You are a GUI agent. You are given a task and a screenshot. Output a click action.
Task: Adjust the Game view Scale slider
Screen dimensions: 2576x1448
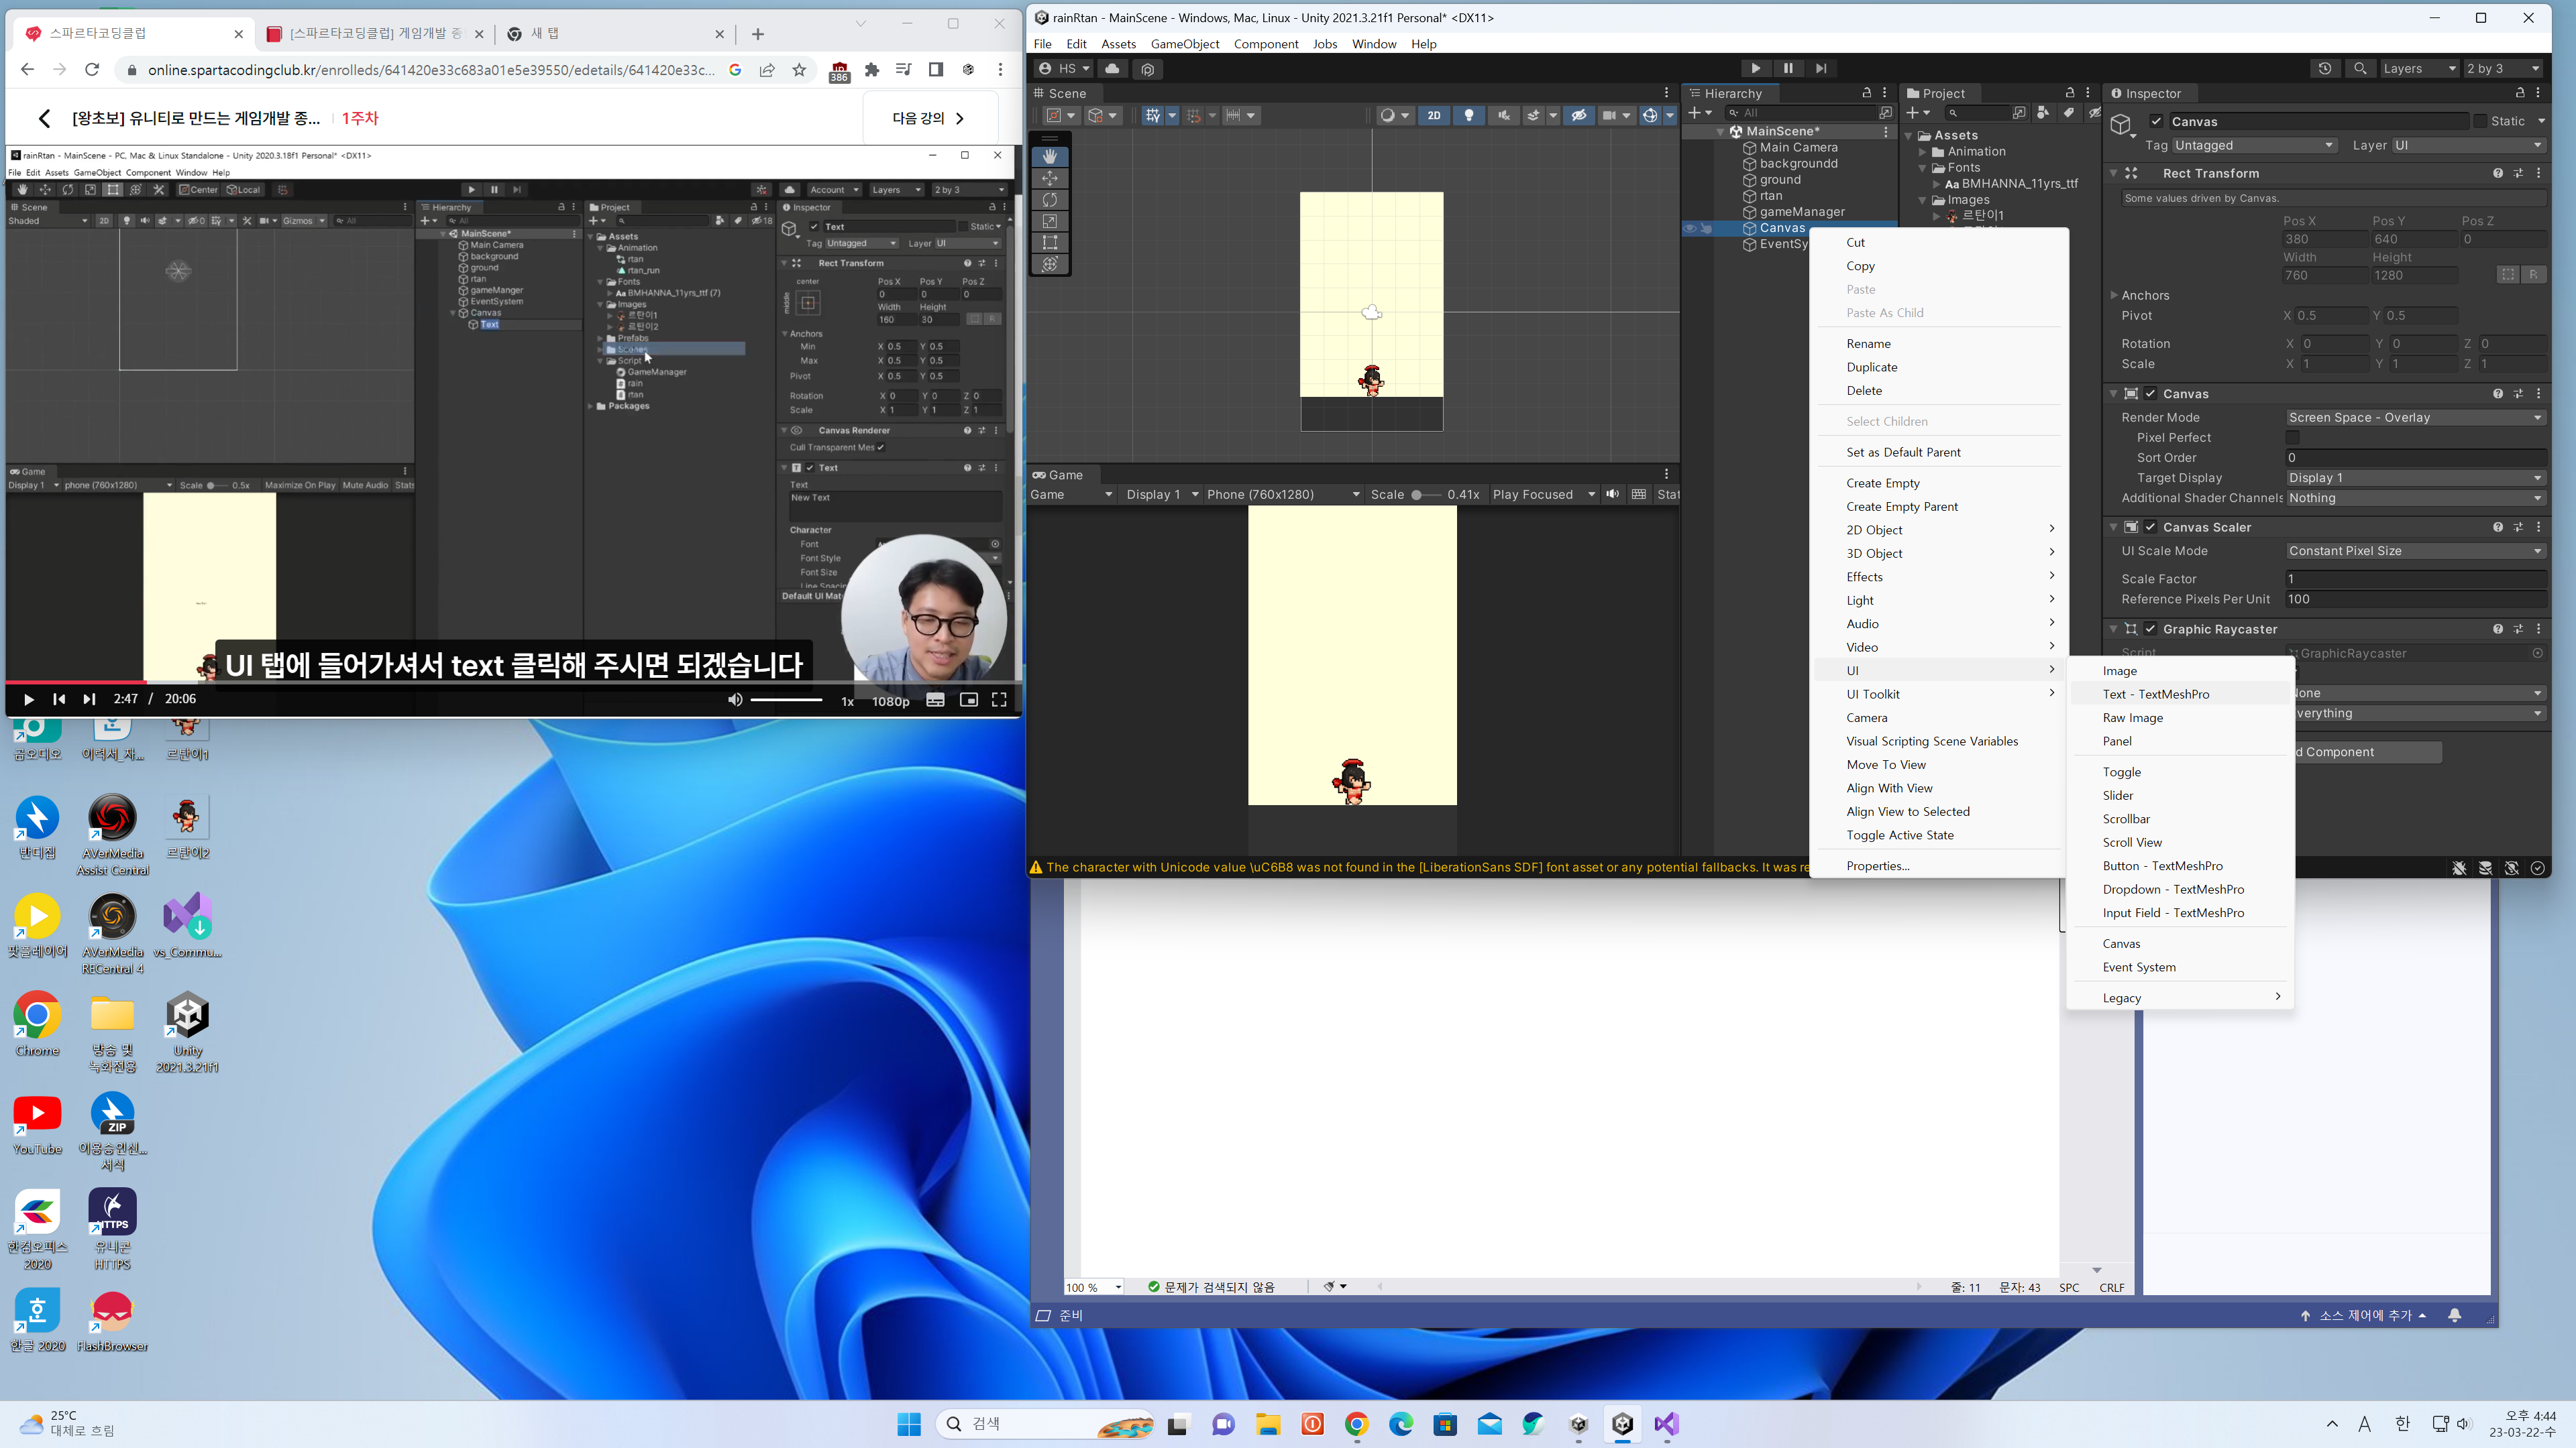1427,495
